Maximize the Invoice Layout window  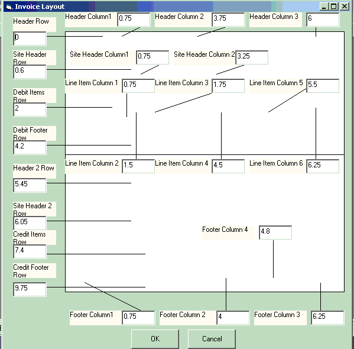[x=334, y=7]
